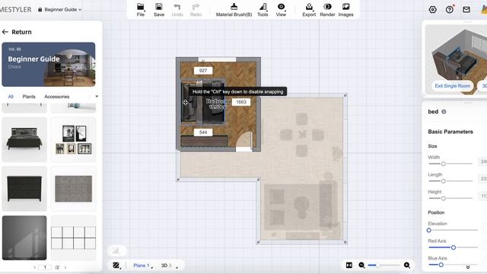Adjust the Width slider
The height and width of the screenshot is (274, 487).
450,164
